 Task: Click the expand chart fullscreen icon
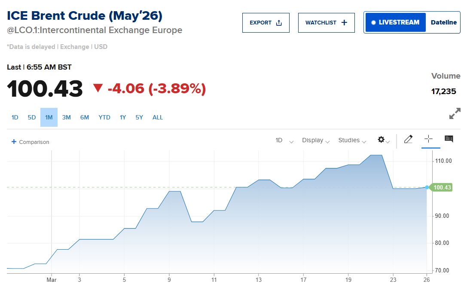pos(455,114)
